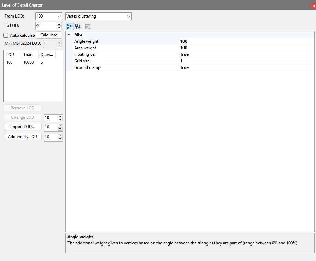Click the Ground clamp True value
Viewport: 316px width, 261px height.
[184, 67]
